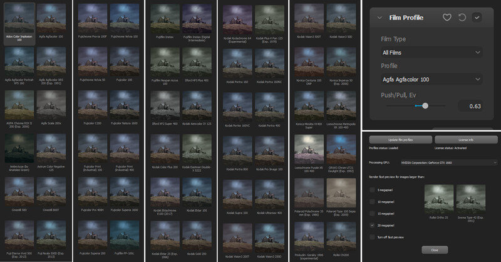Select the Kodak Portra 160 thumbnail
Viewport: 501px width, 262px height.
tap(237, 64)
